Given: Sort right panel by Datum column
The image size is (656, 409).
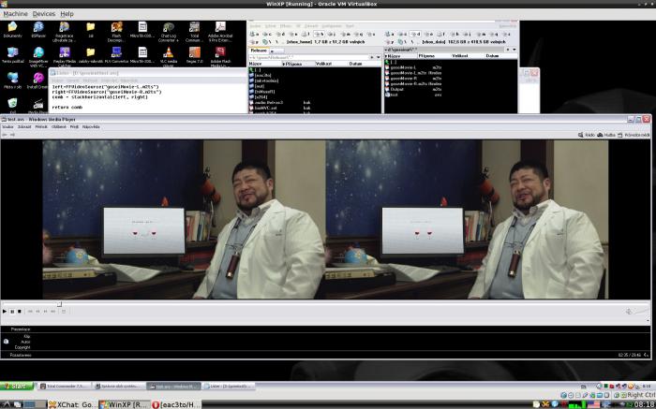Looking at the screenshot, I should [x=501, y=55].
